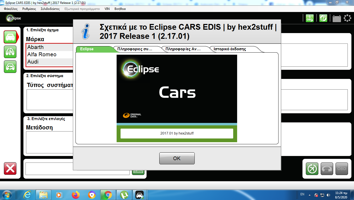Select the red-highlighted car selection icon in the sidebar
Viewport: 354px width, 200px height.
[x=10, y=37]
